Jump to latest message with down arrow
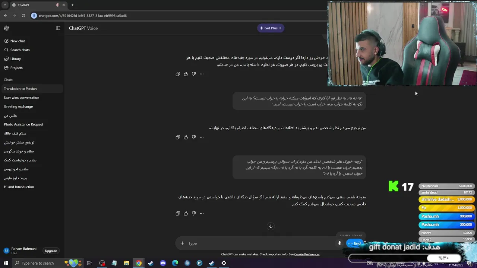This screenshot has width=477, height=268. 271,226
